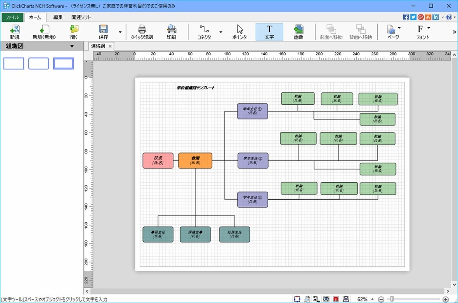
Task: Open a file with 開く icon
Action: (74, 32)
